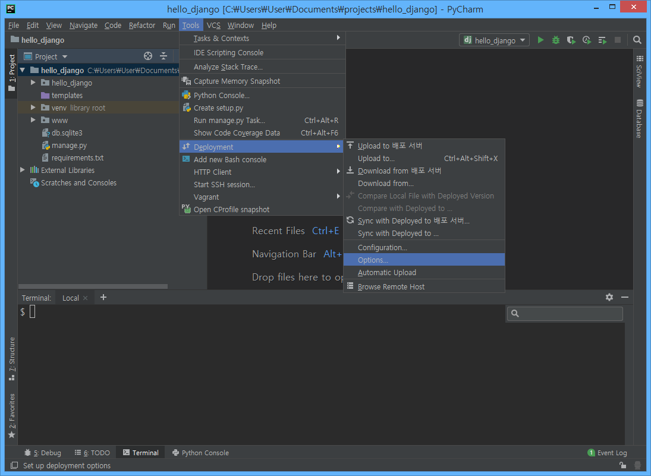This screenshot has height=476, width=651.
Task: Choose Configuration... in Deployment submenu
Action: 424,247
